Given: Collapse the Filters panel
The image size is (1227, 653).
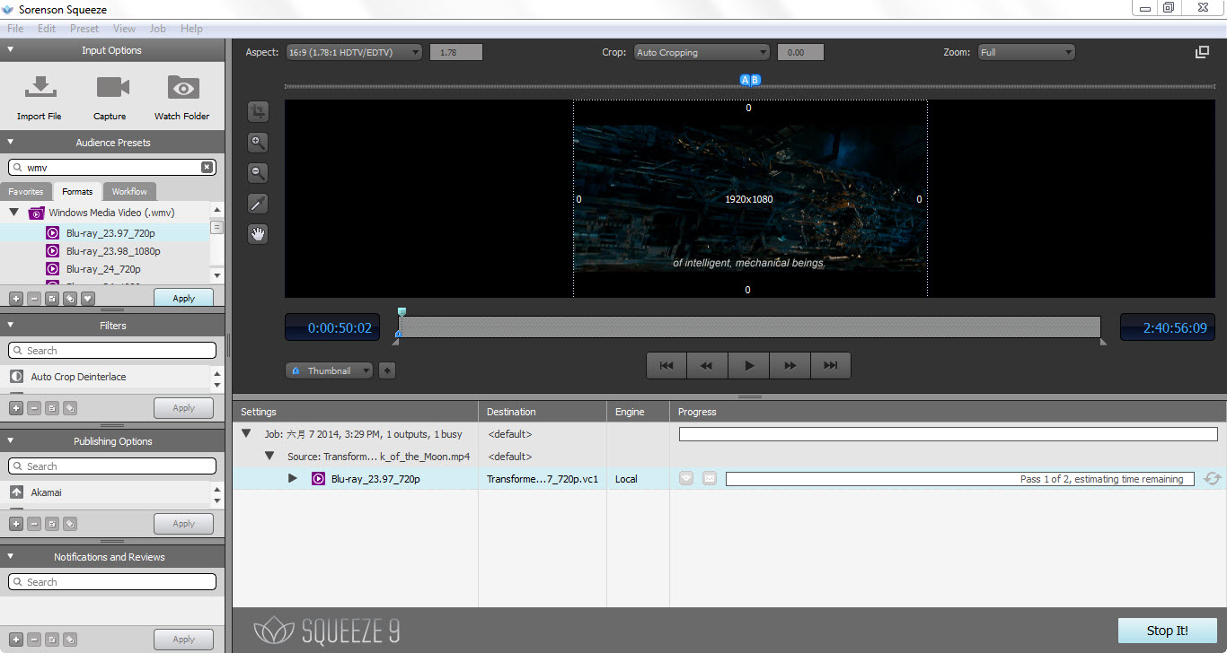Looking at the screenshot, I should coord(11,326).
